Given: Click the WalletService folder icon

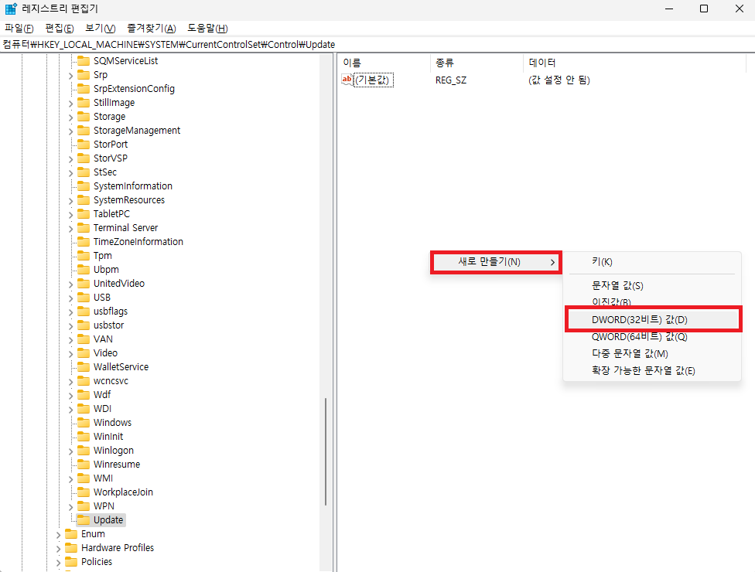Looking at the screenshot, I should (x=84, y=366).
